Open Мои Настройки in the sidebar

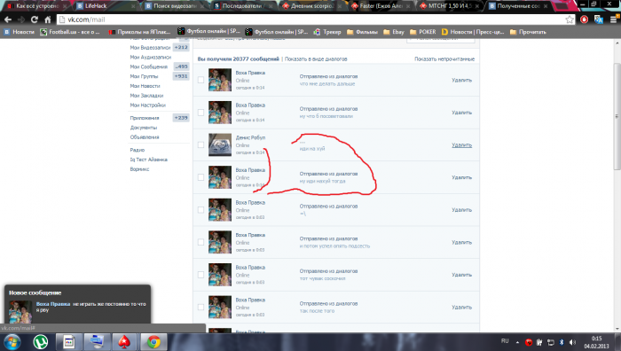coord(148,105)
